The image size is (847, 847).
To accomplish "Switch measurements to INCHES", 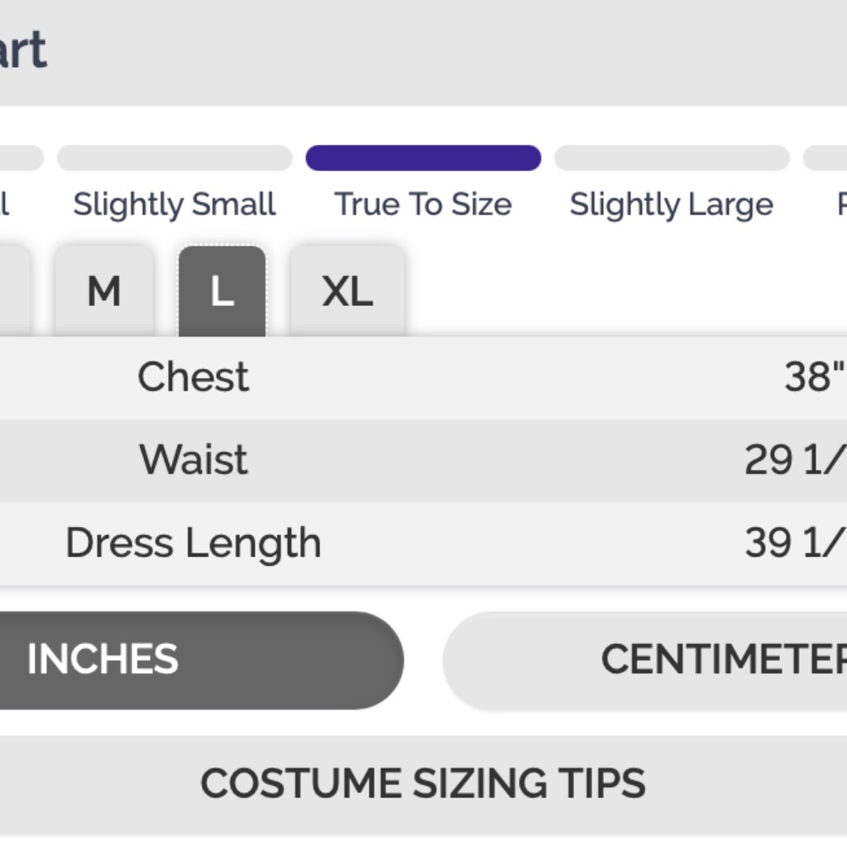I will (x=202, y=660).
